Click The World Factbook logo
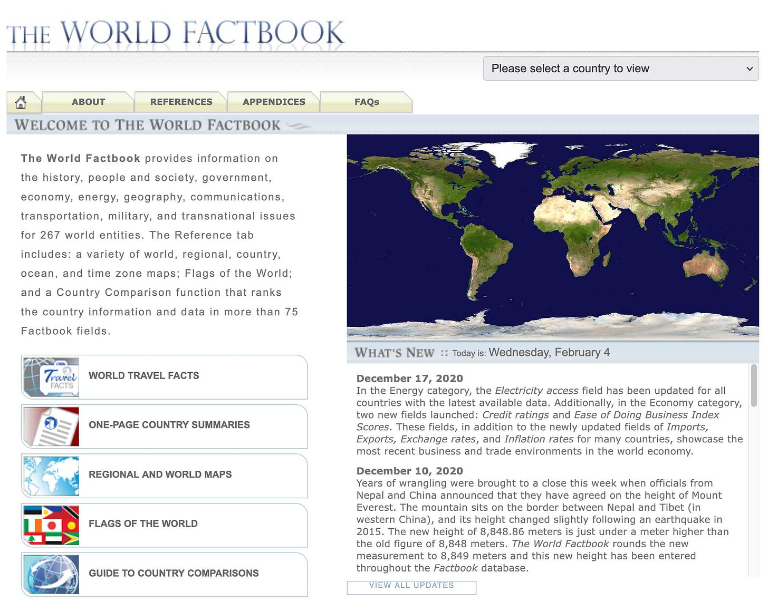The height and width of the screenshot is (611, 768). [174, 33]
